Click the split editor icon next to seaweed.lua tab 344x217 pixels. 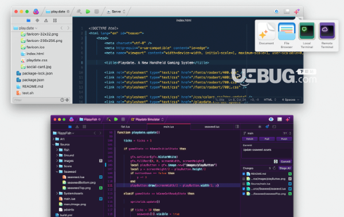coord(237,127)
